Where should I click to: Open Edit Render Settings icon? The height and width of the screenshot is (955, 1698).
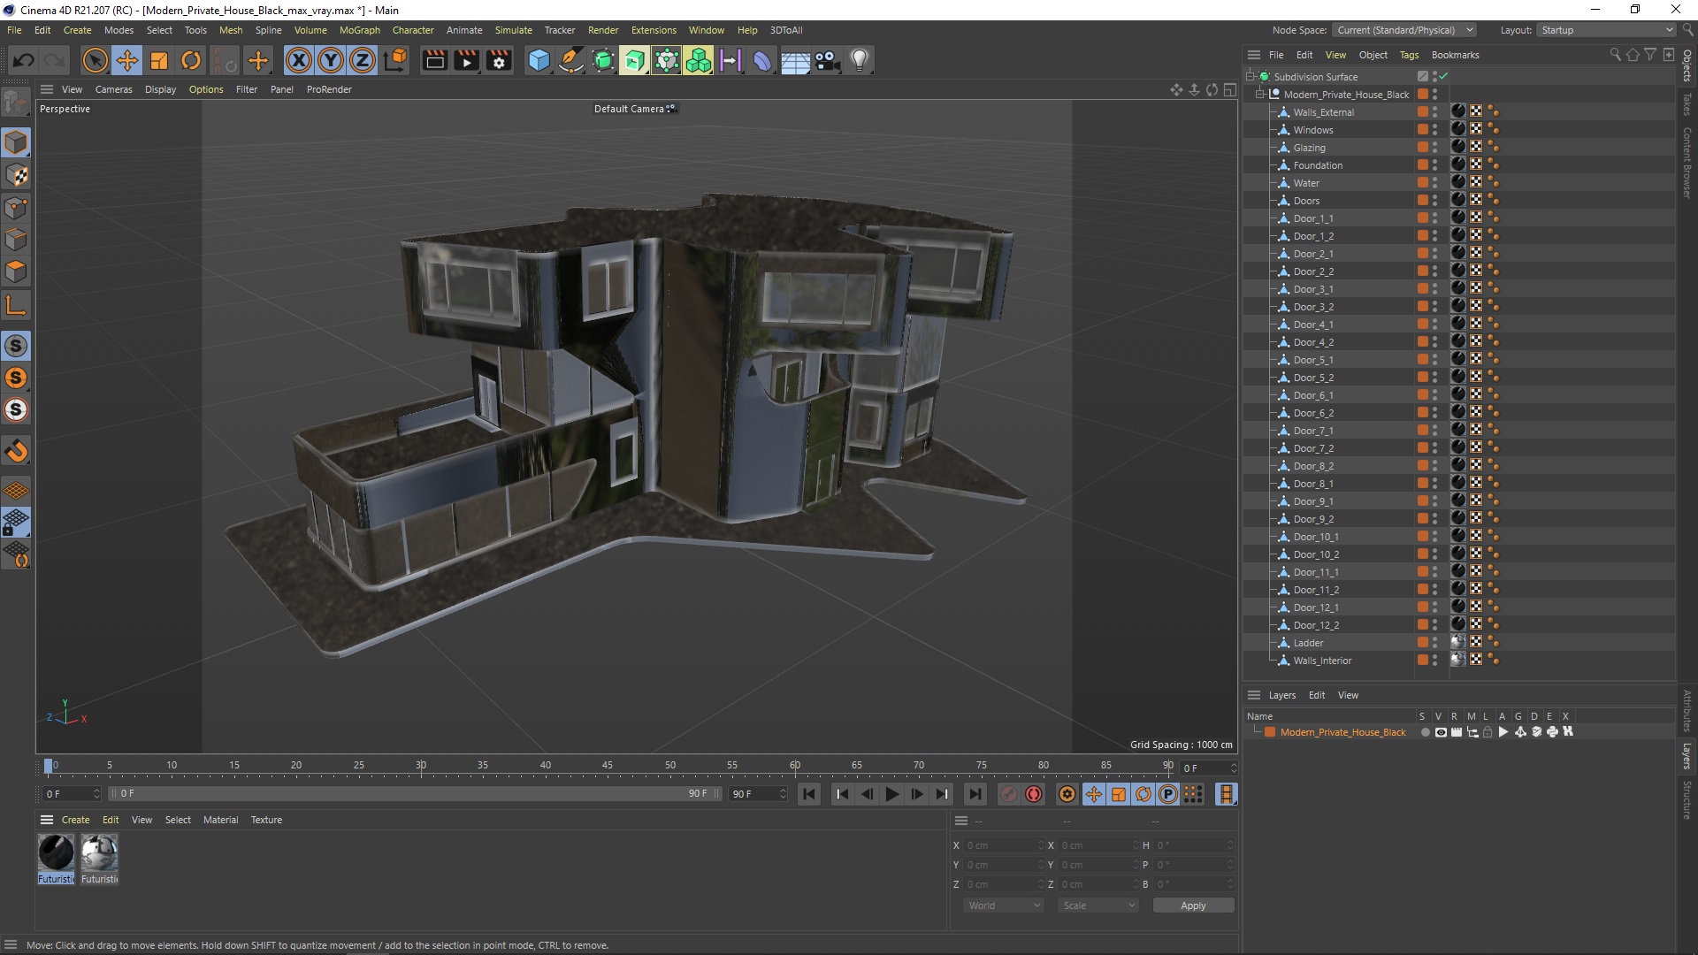pos(499,60)
